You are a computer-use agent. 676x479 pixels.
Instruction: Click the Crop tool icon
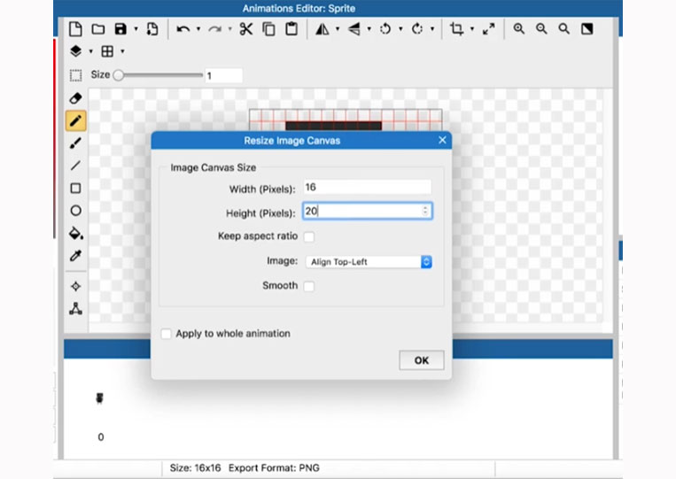456,29
